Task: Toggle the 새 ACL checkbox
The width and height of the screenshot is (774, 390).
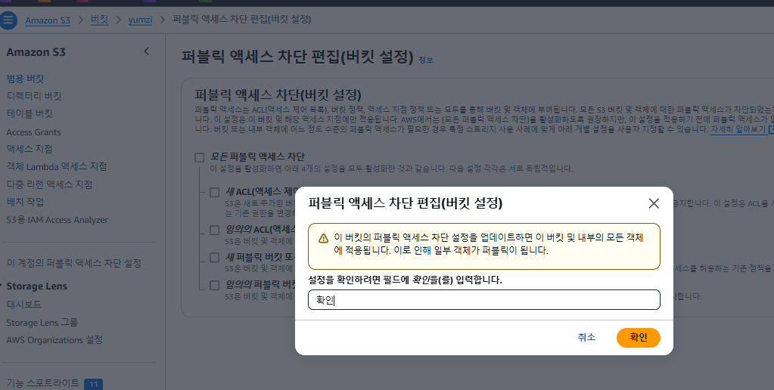Action: pos(215,192)
